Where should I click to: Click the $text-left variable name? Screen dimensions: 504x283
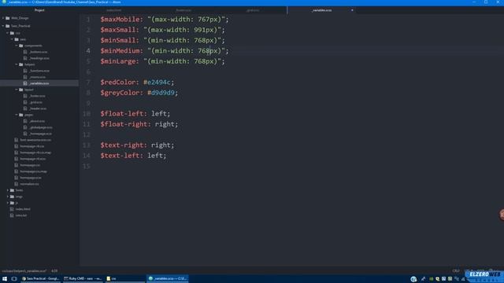120,156
